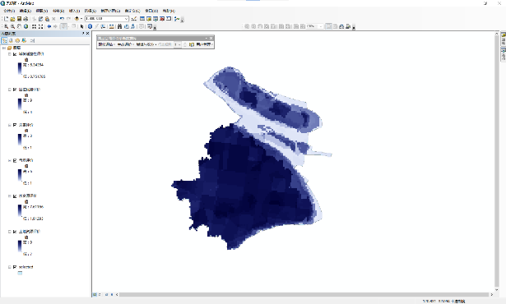
Task: Select the Pan hand tool
Action: tap(20, 26)
